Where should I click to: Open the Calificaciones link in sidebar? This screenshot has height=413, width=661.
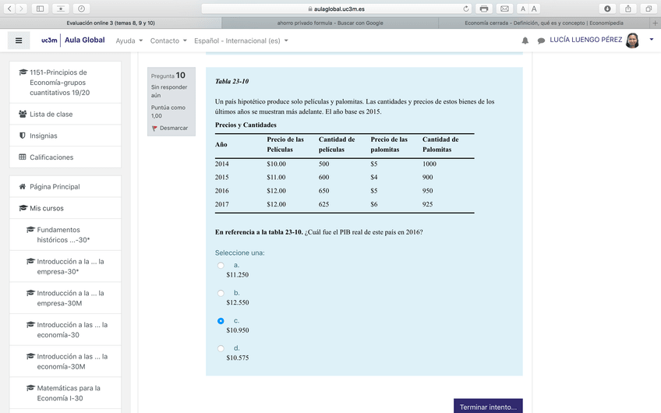(x=51, y=157)
